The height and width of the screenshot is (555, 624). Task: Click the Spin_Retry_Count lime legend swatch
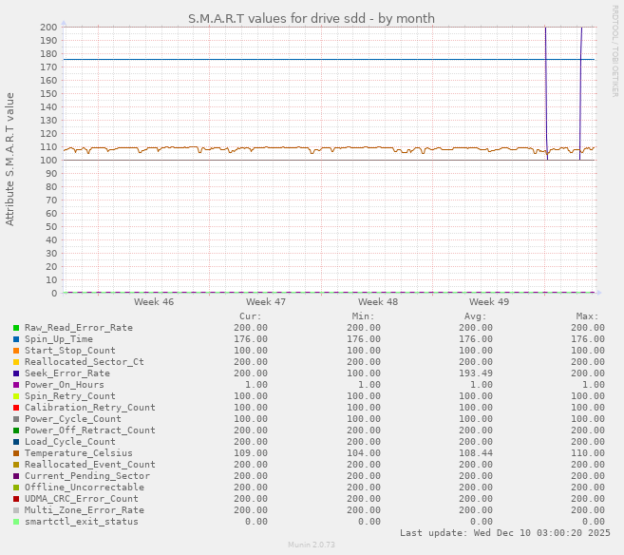[16, 396]
